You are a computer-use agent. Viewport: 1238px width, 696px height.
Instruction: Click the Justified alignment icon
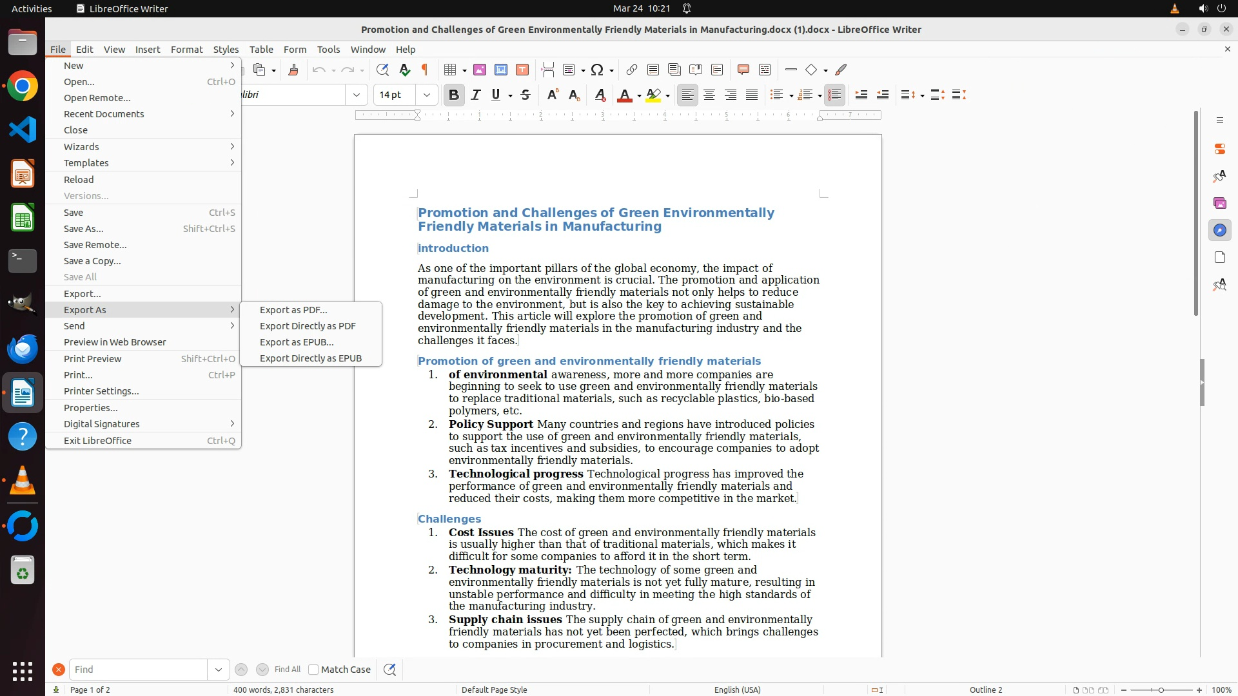click(752, 95)
